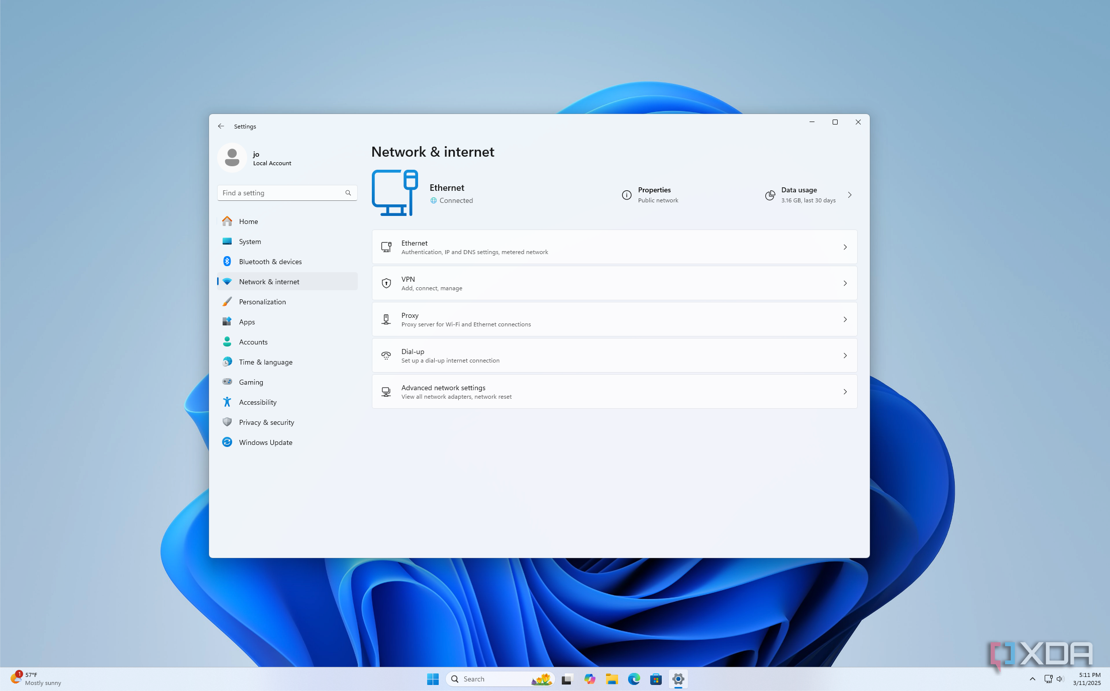Expand the Advanced network settings chevron
The width and height of the screenshot is (1110, 691).
tap(845, 392)
